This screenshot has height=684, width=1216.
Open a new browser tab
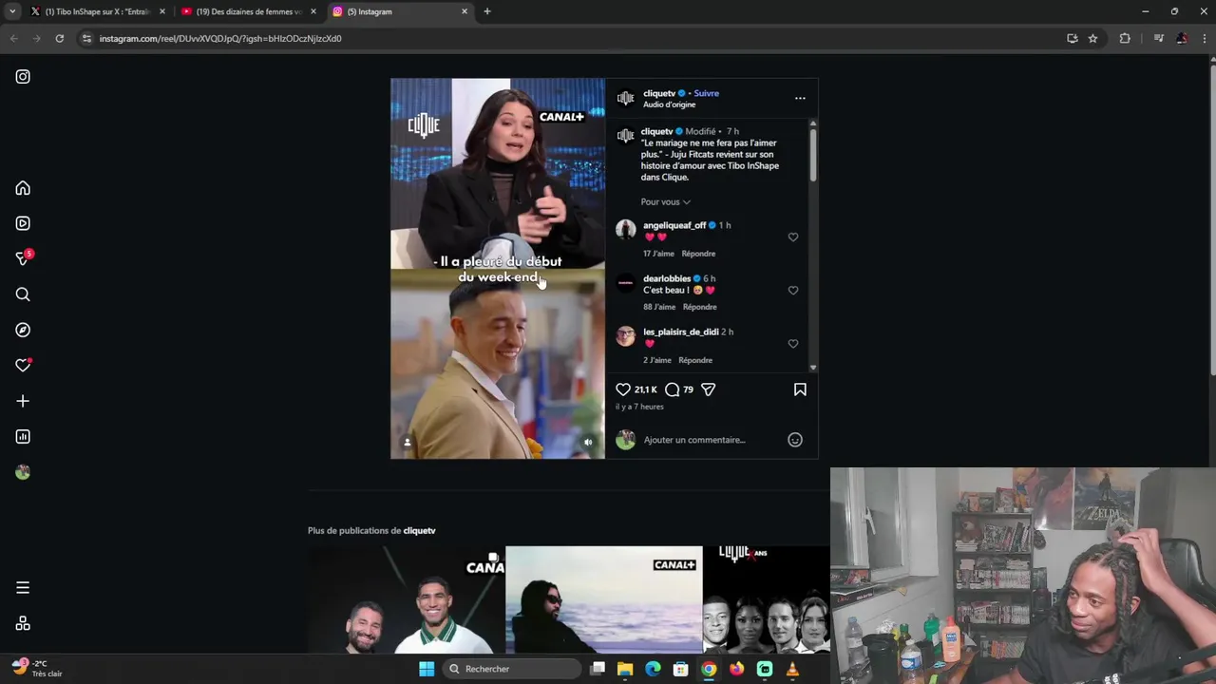click(x=487, y=11)
